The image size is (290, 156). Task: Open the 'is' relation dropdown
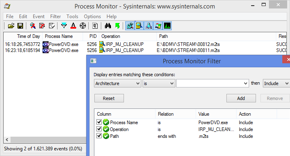[159, 83]
